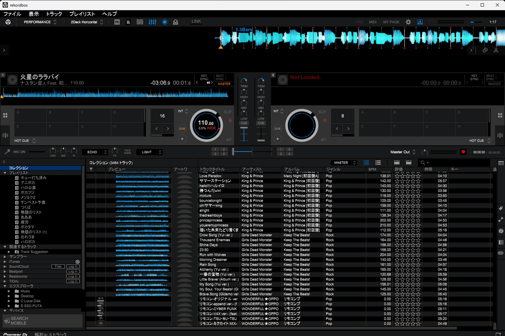Start deck 2 with play button

(277, 139)
